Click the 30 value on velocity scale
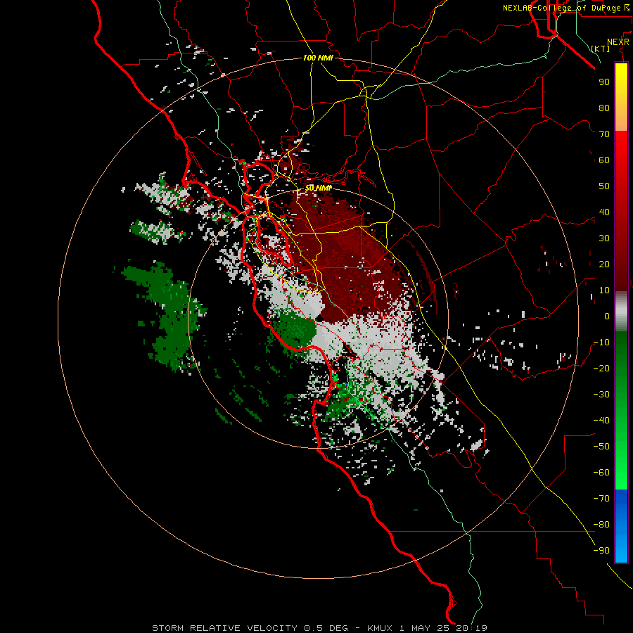 coord(604,238)
